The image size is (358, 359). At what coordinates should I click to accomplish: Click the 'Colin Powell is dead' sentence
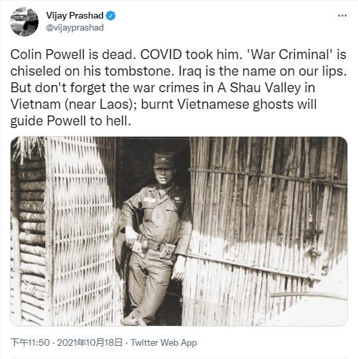(72, 54)
